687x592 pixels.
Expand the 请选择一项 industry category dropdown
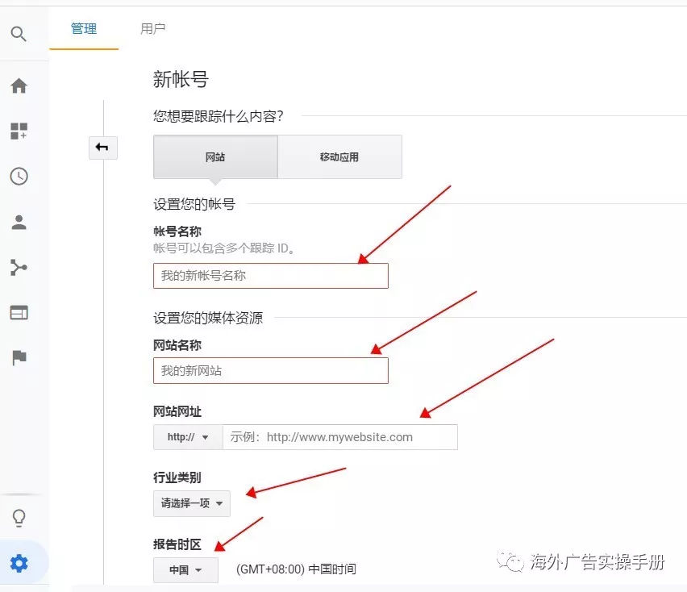click(x=192, y=503)
